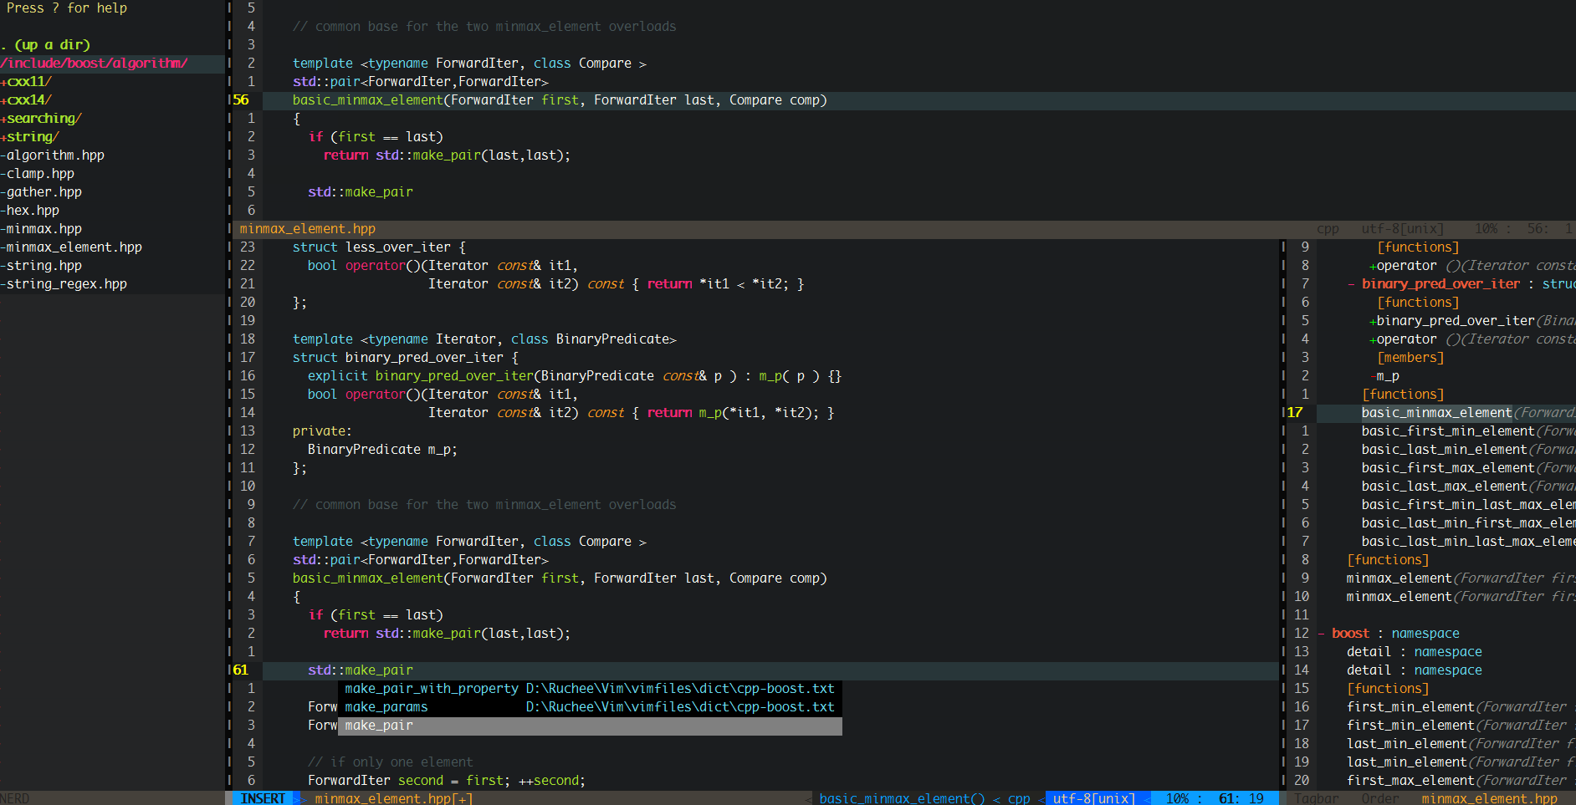
Task: Go up a directory in NERDTree
Action: tap(50, 45)
